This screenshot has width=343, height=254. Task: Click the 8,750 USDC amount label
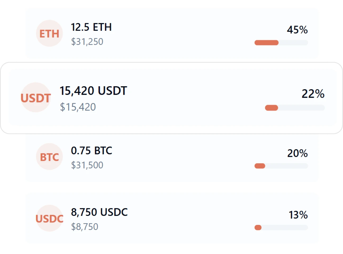[99, 212]
